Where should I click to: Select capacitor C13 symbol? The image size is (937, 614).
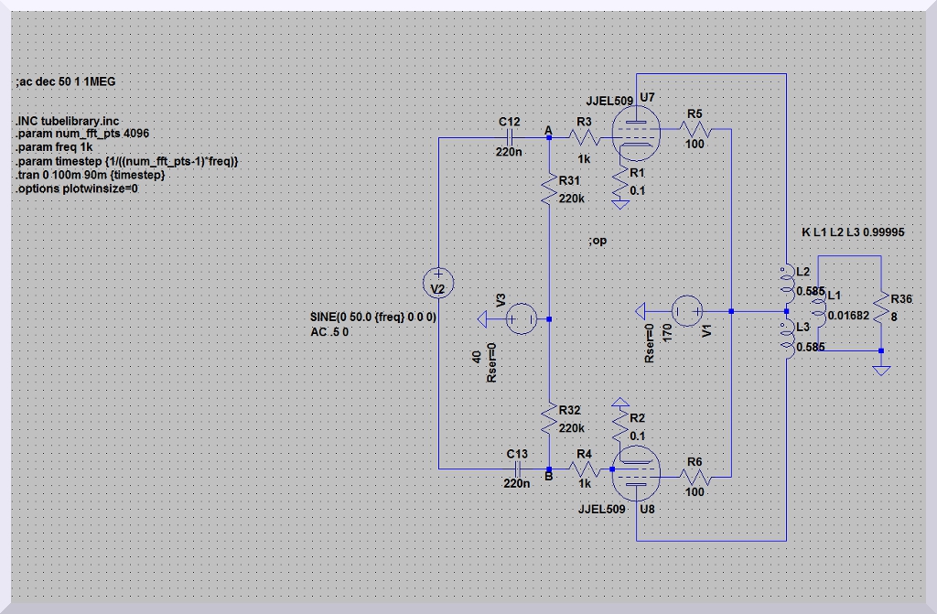(x=517, y=468)
